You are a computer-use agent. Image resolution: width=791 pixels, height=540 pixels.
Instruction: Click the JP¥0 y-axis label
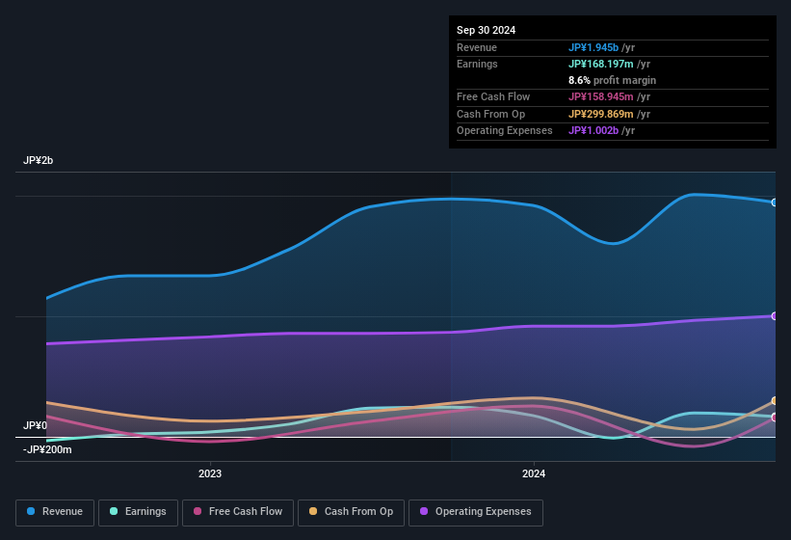click(x=35, y=425)
